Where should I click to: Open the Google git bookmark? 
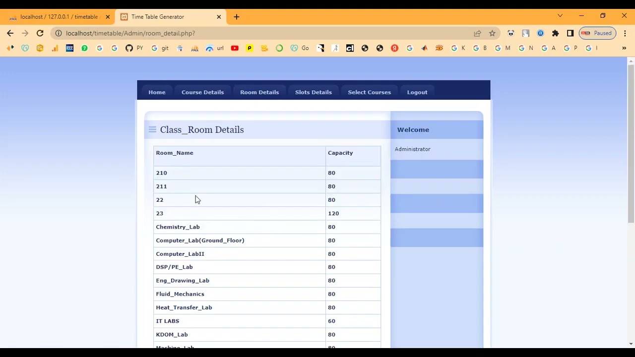160,48
